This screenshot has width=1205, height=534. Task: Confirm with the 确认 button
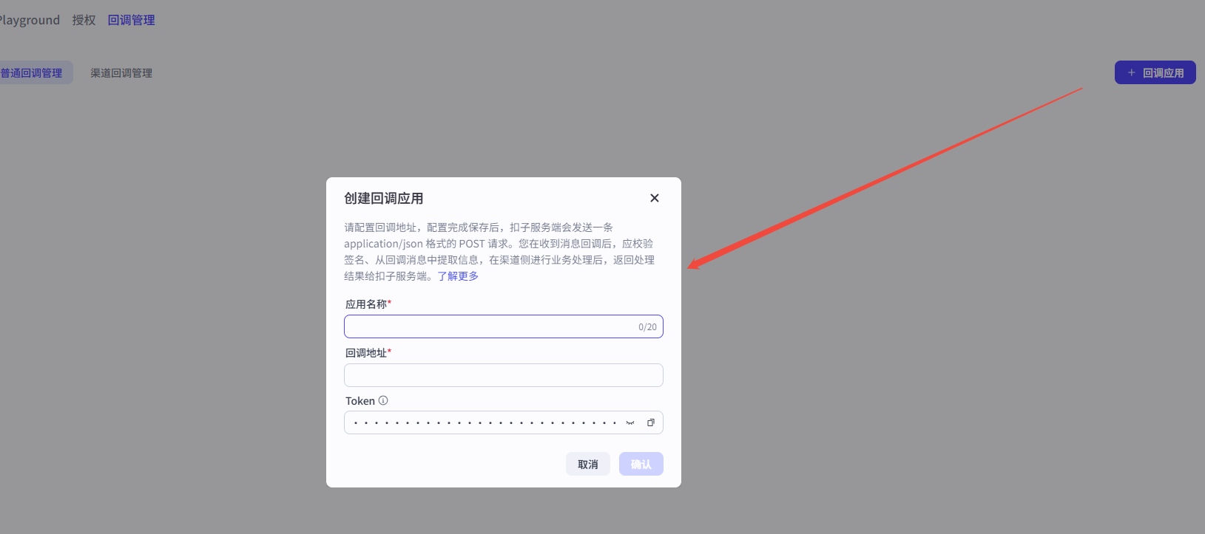pos(641,464)
